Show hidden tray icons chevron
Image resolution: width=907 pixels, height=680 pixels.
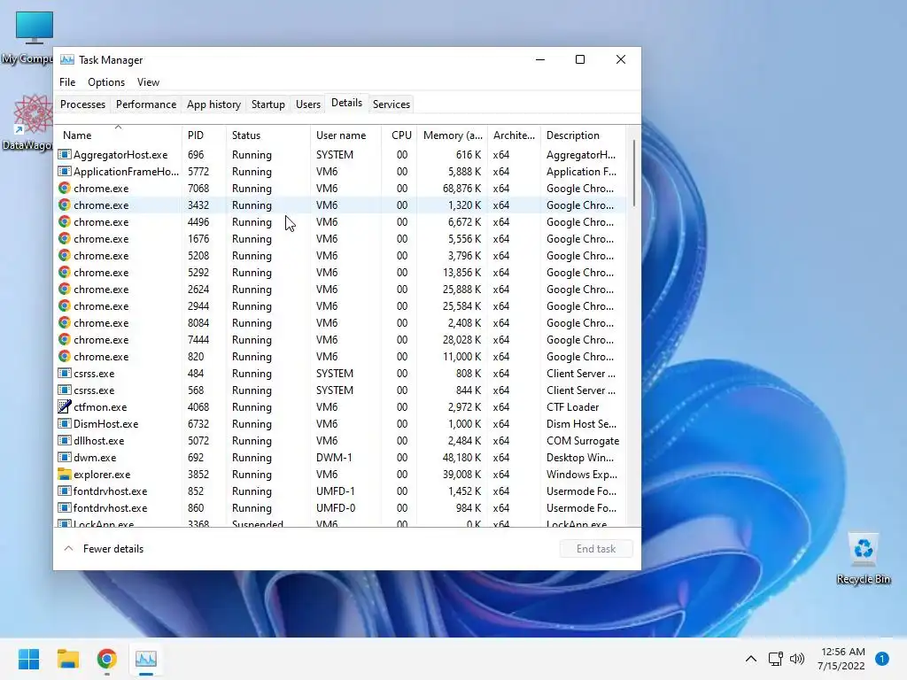(x=751, y=659)
